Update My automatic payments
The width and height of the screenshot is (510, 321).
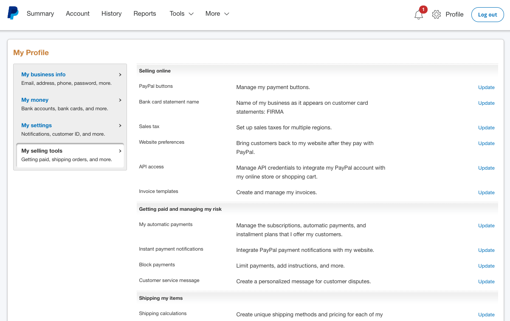coord(486,226)
